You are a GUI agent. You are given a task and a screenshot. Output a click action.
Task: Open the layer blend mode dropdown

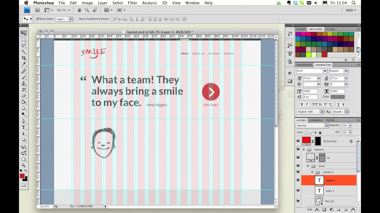click(x=312, y=126)
